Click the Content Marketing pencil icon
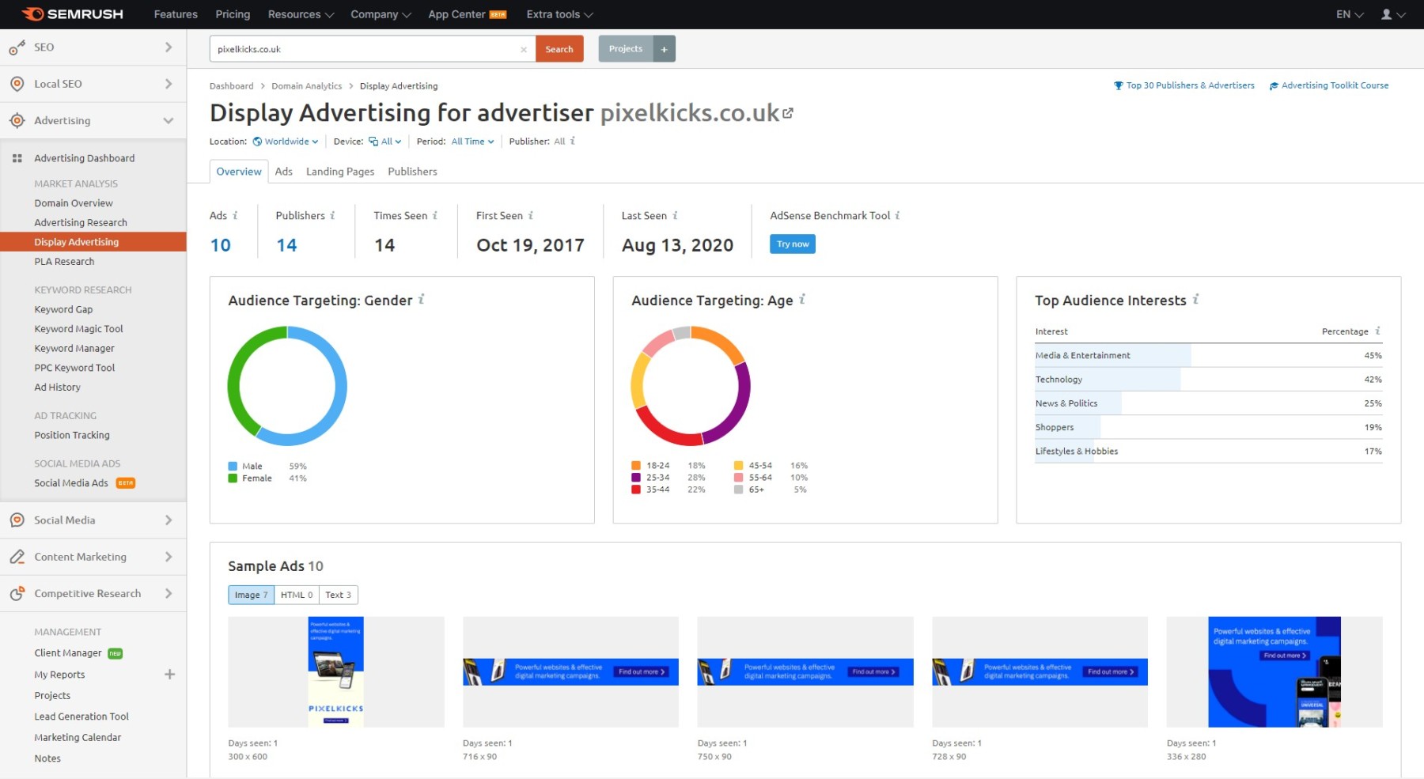This screenshot has width=1424, height=779. [17, 557]
